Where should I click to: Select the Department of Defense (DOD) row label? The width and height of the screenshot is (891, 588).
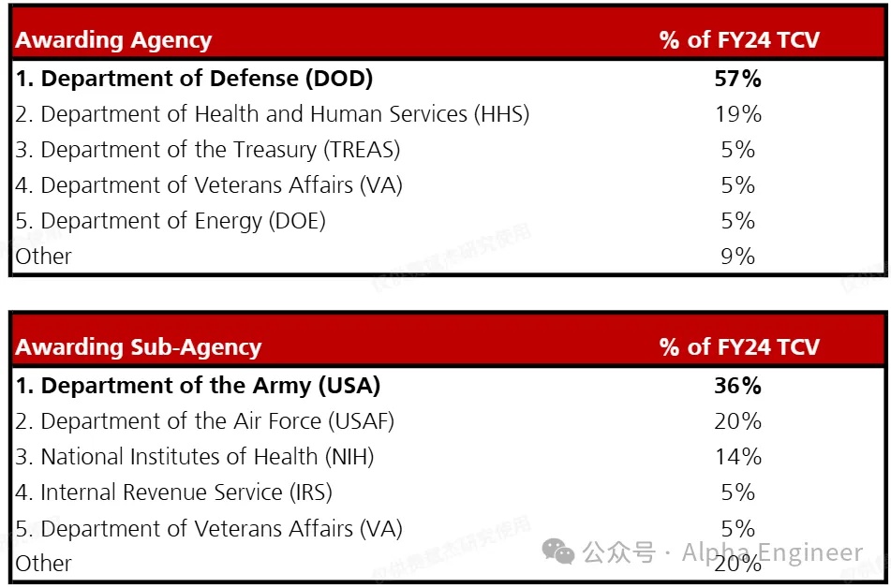[194, 79]
